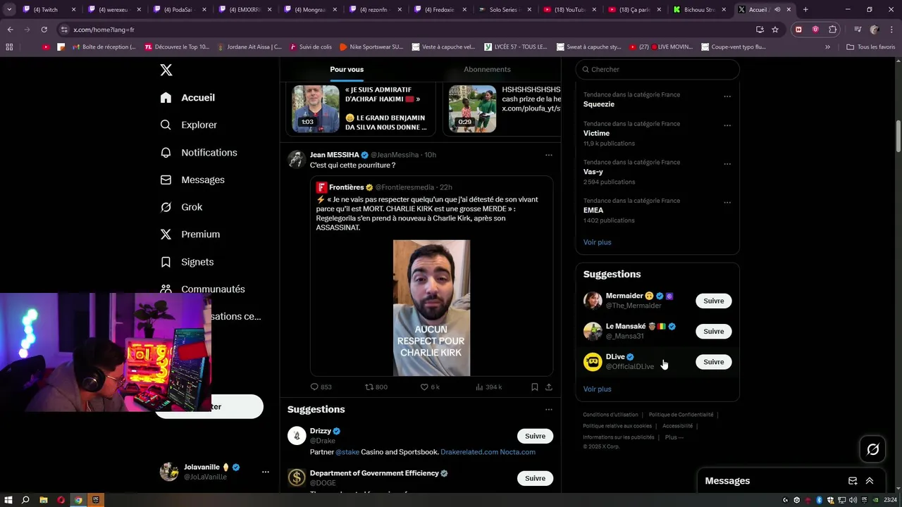This screenshot has width=902, height=507.
Task: Click Voir plus under right-side Suggestions
Action: pyautogui.click(x=597, y=389)
